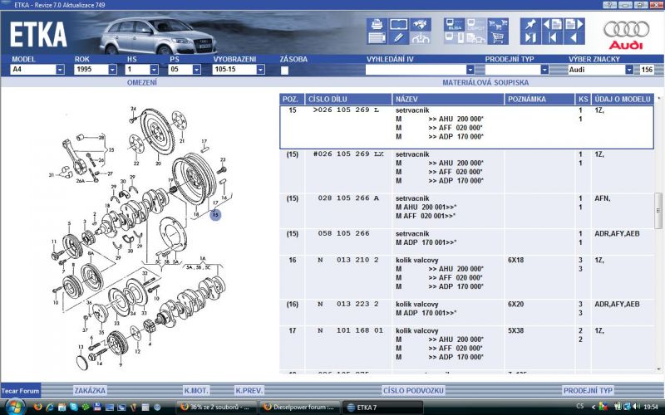This screenshot has height=415, width=665.
Task: Switch to the 36% ze 2 souborů taskbar window
Action: tap(217, 408)
